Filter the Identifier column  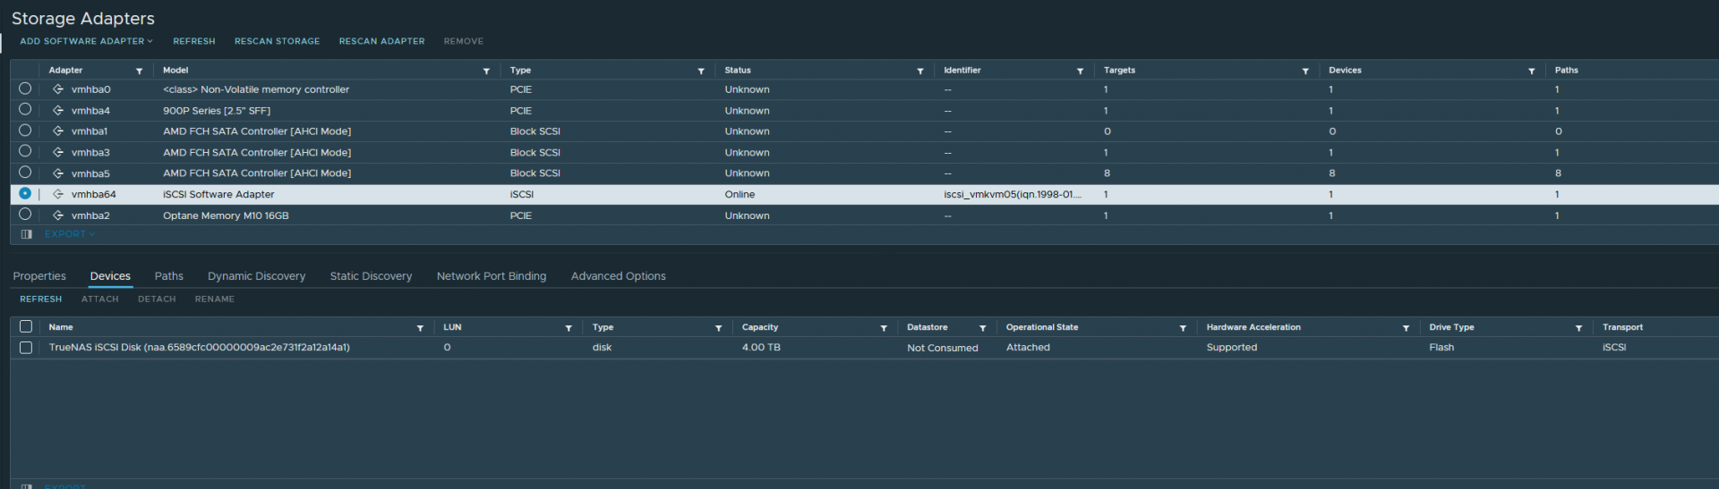click(x=1080, y=71)
